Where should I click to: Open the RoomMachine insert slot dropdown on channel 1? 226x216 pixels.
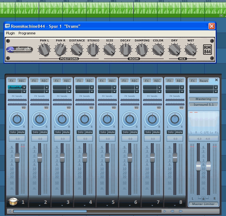[24, 87]
